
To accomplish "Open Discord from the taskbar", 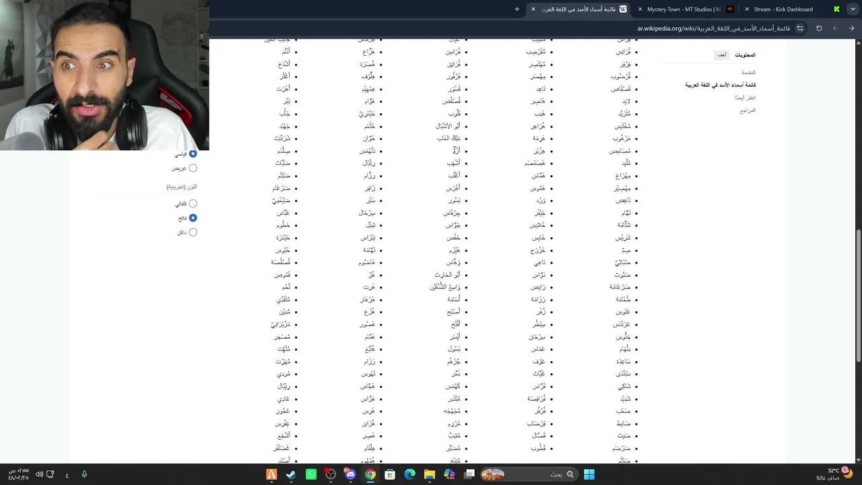I will point(350,474).
